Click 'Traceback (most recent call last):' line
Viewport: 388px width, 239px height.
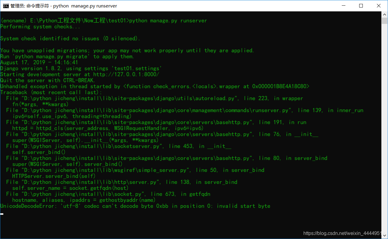click(51, 92)
